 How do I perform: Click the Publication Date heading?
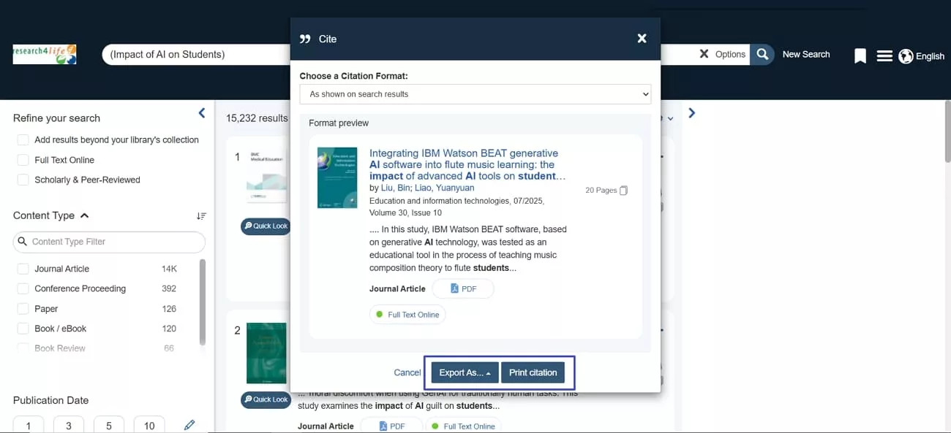pyautogui.click(x=50, y=400)
